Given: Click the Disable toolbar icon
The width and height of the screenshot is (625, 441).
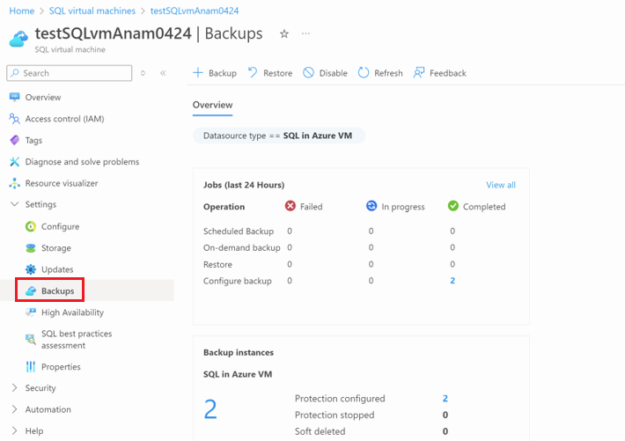Looking at the screenshot, I should (x=309, y=73).
